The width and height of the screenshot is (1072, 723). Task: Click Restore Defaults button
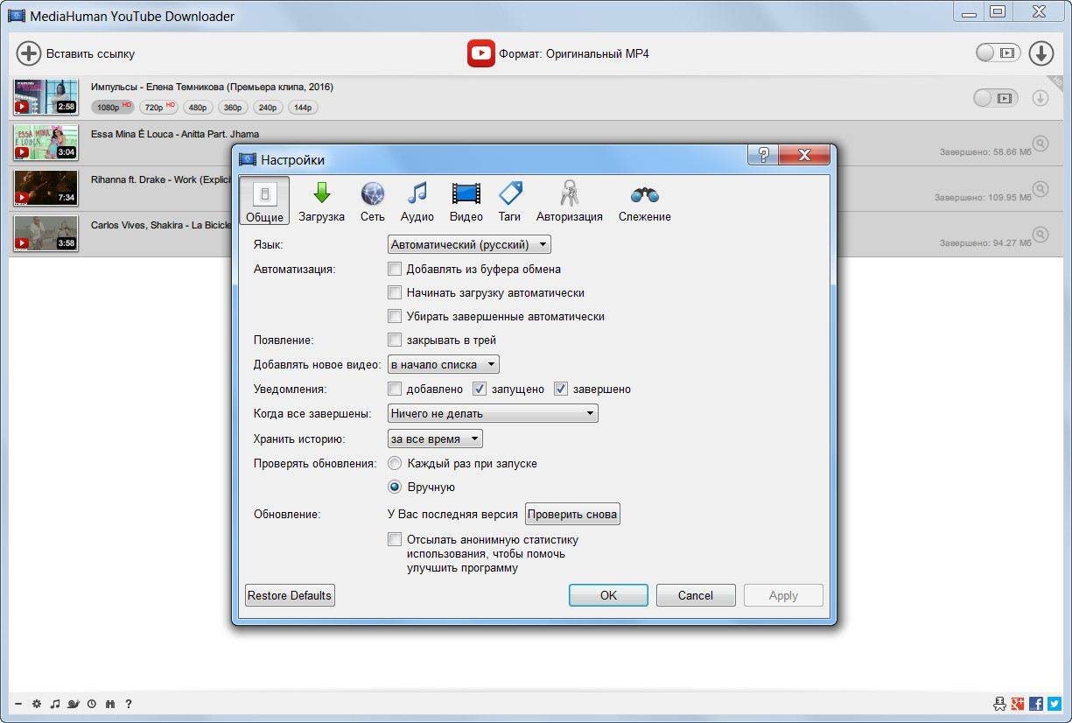(x=290, y=595)
